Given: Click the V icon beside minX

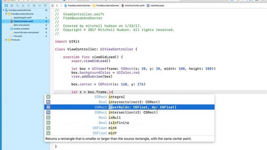Looking at the screenshot, I should coord(48,128).
